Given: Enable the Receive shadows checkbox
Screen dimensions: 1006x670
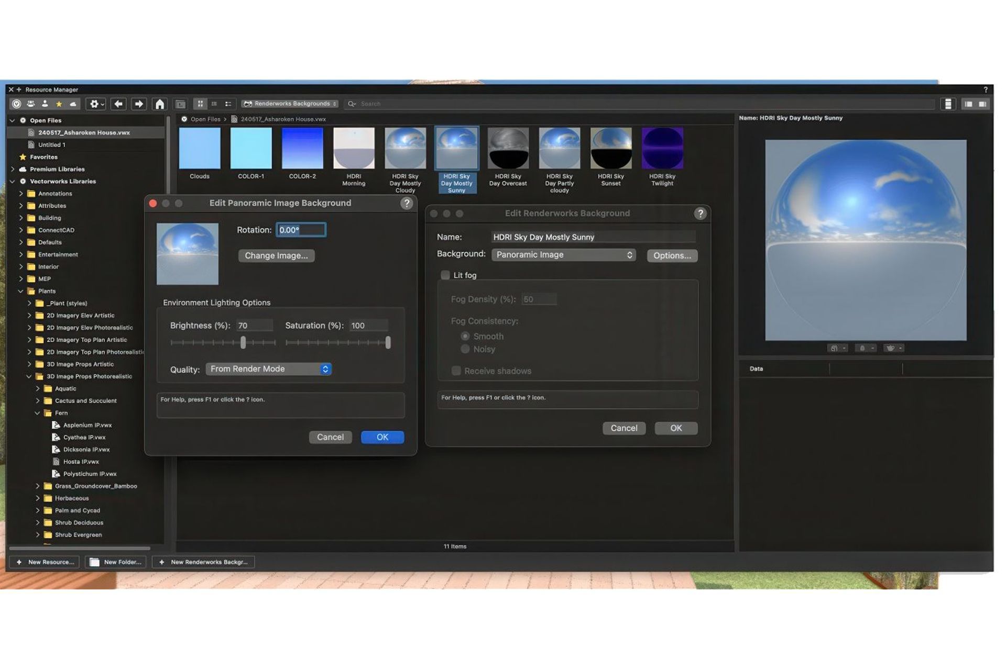Looking at the screenshot, I should [456, 371].
